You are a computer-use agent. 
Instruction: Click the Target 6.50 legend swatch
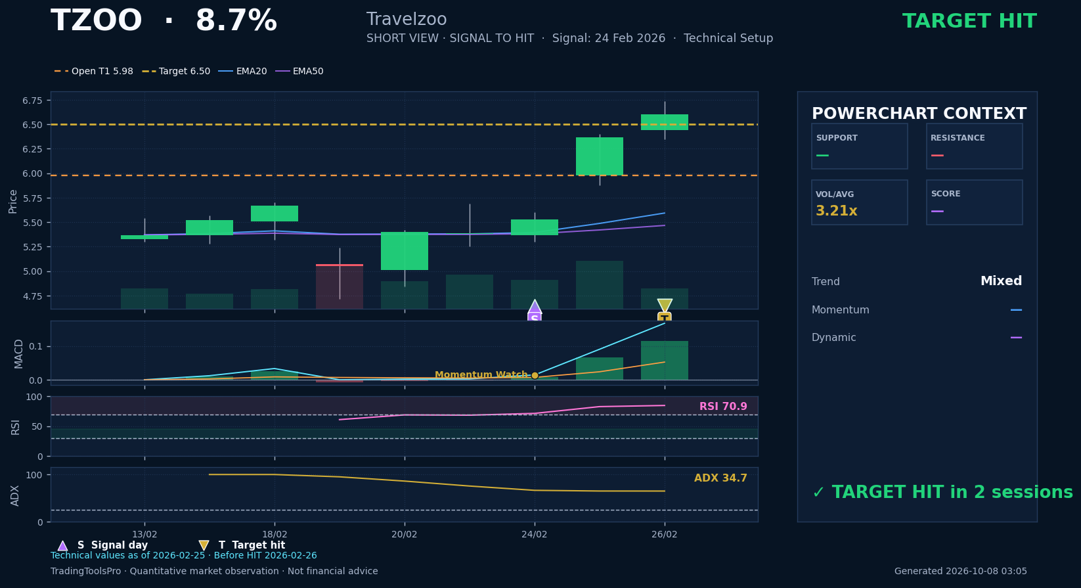point(149,71)
